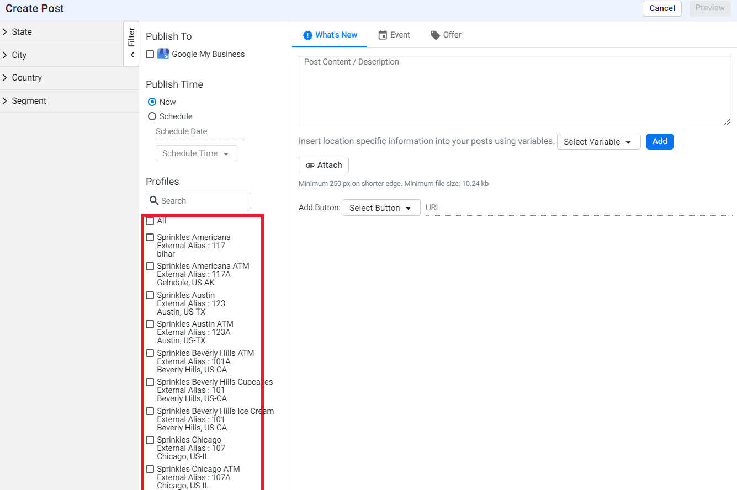Screen dimensions: 737x490
Task: Open the Select Button dropdown
Action: 381,208
